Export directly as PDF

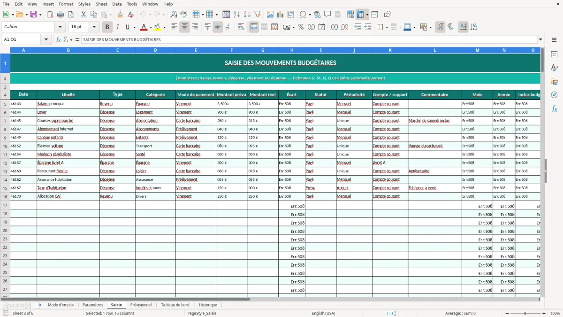pyautogui.click(x=50, y=15)
